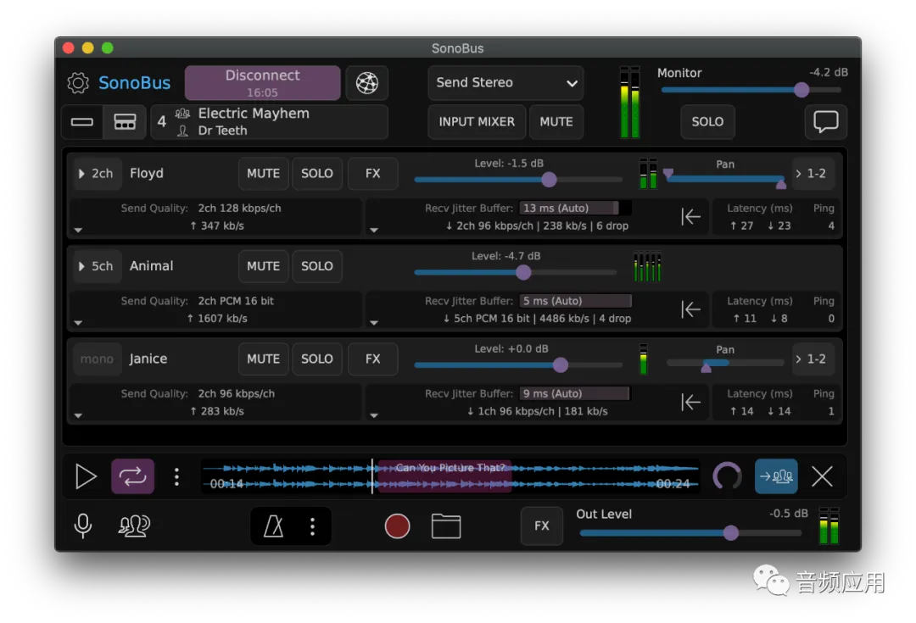916x623 pixels.
Task: Mute Animal's channel
Action: (264, 266)
